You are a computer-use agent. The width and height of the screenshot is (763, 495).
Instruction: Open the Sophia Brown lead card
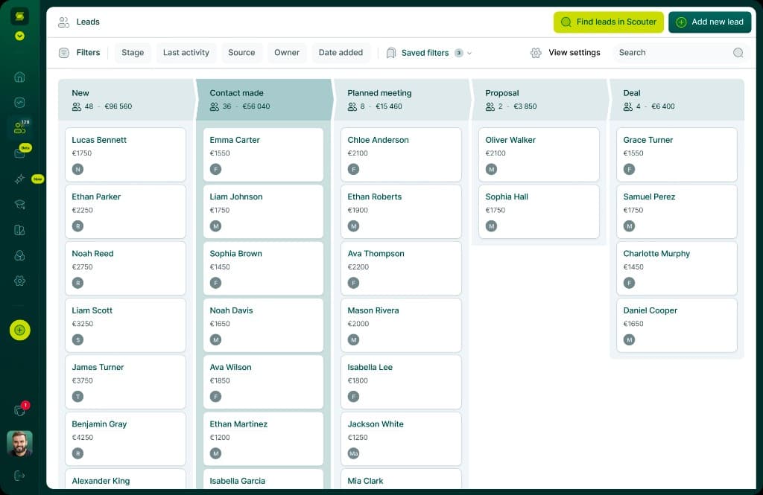tap(263, 269)
